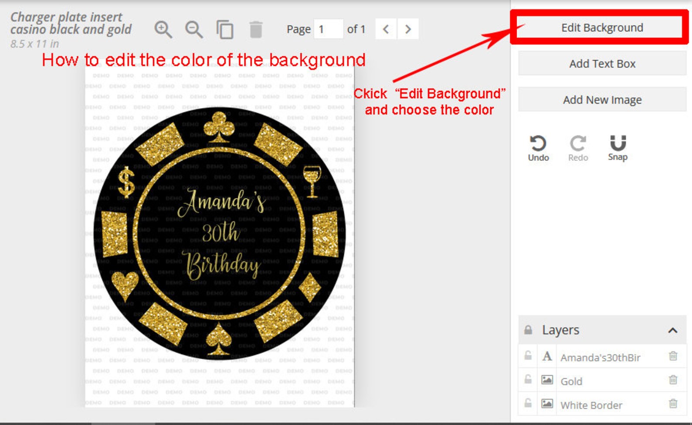This screenshot has width=692, height=425.
Task: Click the image icon of White Border layer
Action: (x=547, y=404)
